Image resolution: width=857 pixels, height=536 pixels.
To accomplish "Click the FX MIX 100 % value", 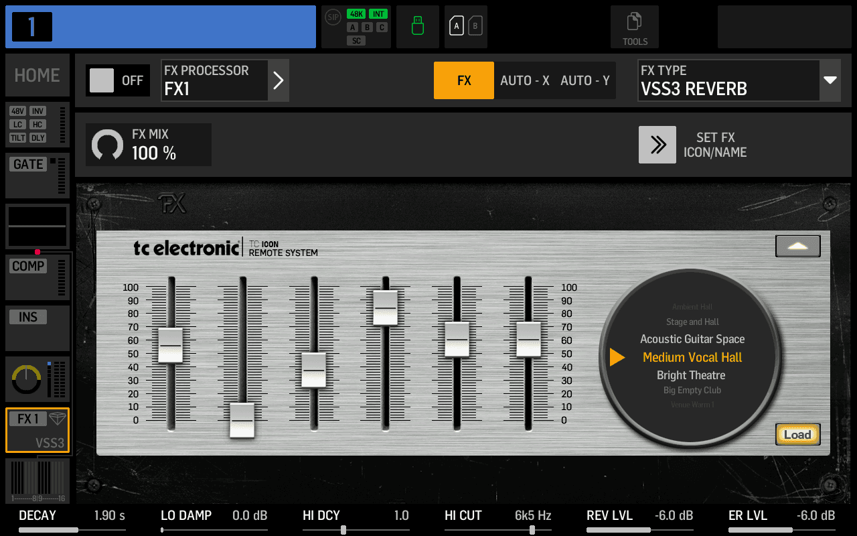I will [154, 153].
